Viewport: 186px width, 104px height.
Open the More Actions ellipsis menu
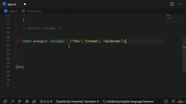[x=180, y=4]
